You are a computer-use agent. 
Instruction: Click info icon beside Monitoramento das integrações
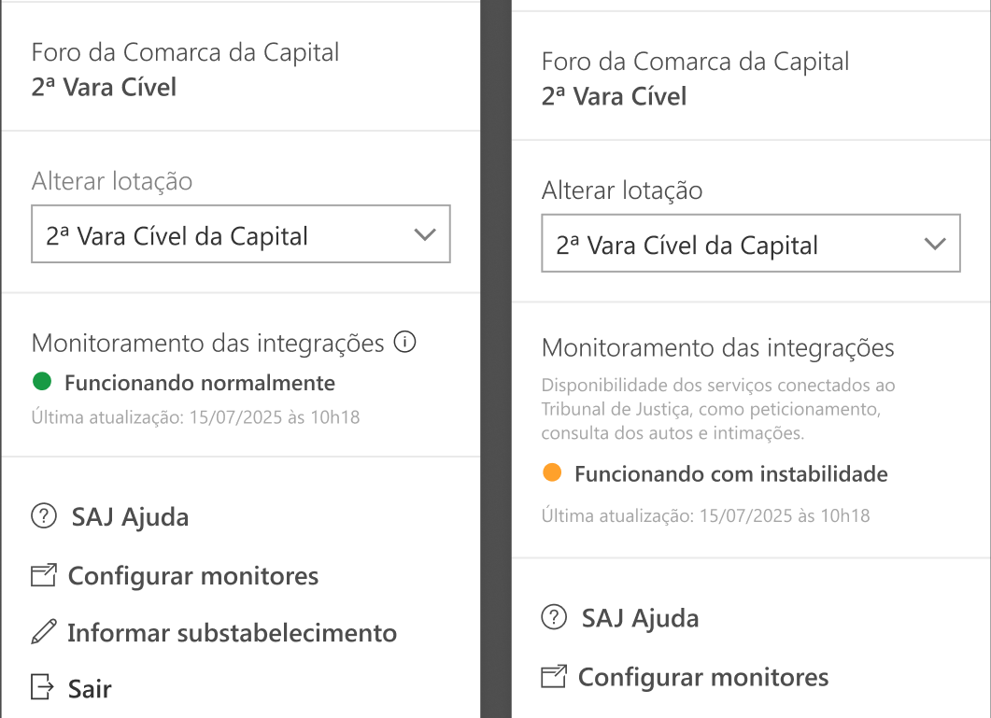pos(404,342)
